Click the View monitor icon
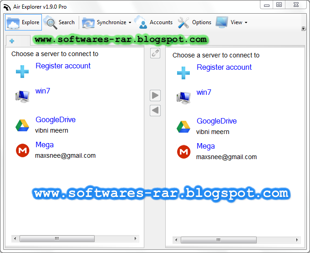 (x=222, y=22)
